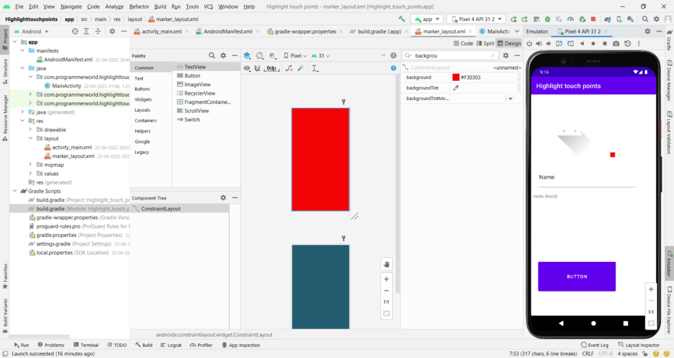Viewport: 674px width, 358px height.
Task: Stop the running app with red square
Action: pyautogui.click(x=593, y=19)
